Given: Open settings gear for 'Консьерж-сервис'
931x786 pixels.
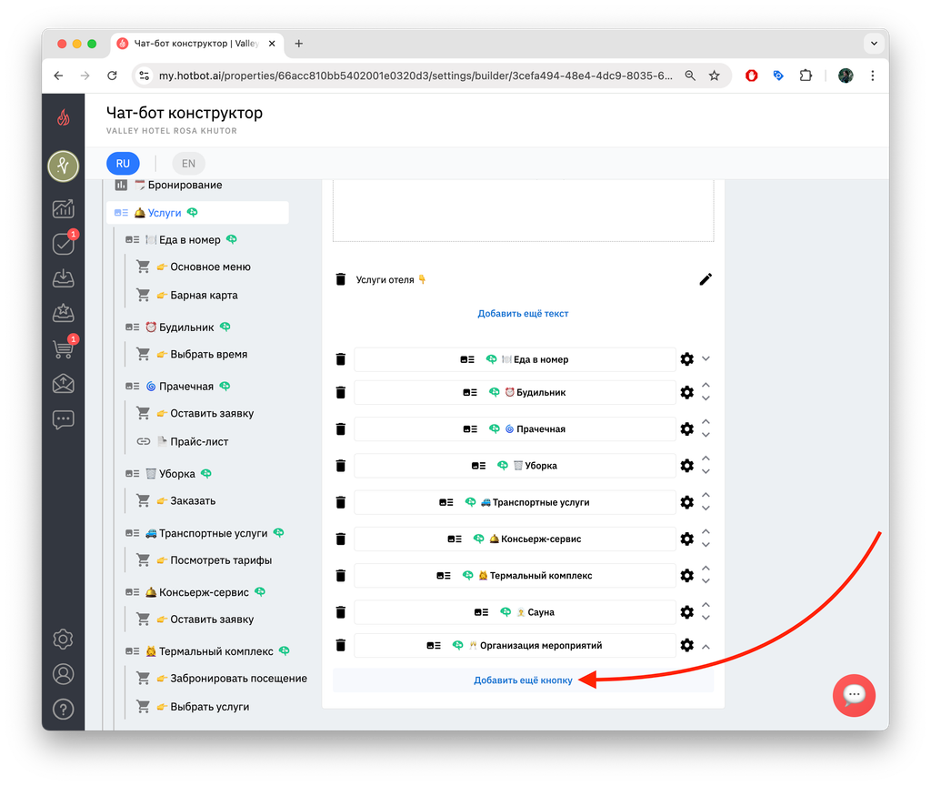Looking at the screenshot, I should (x=687, y=539).
